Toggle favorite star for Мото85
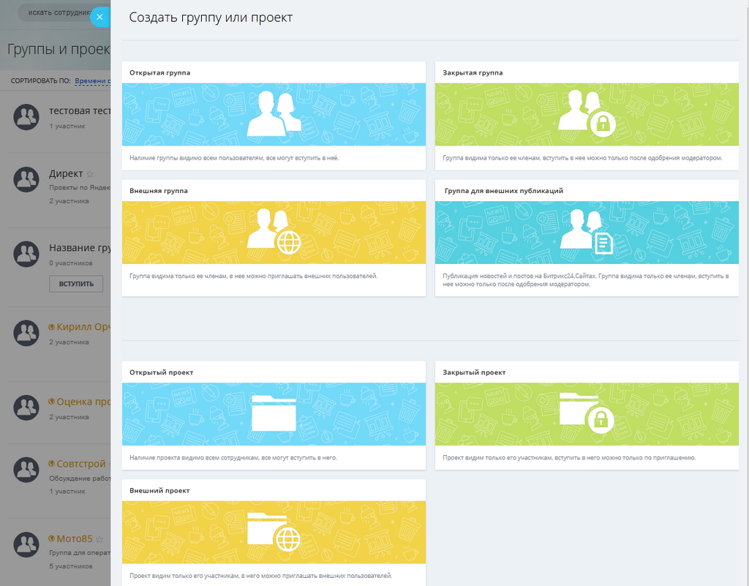 [99, 539]
